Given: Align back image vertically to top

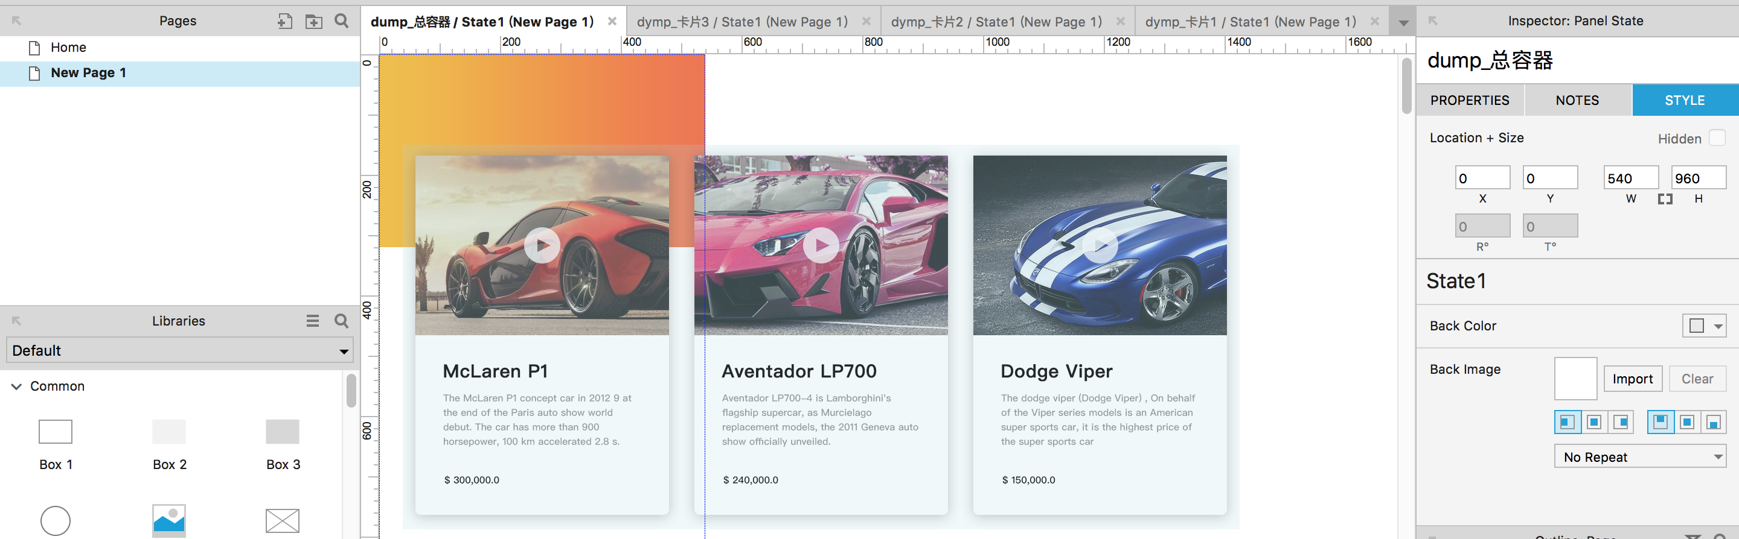Looking at the screenshot, I should coord(1660,423).
